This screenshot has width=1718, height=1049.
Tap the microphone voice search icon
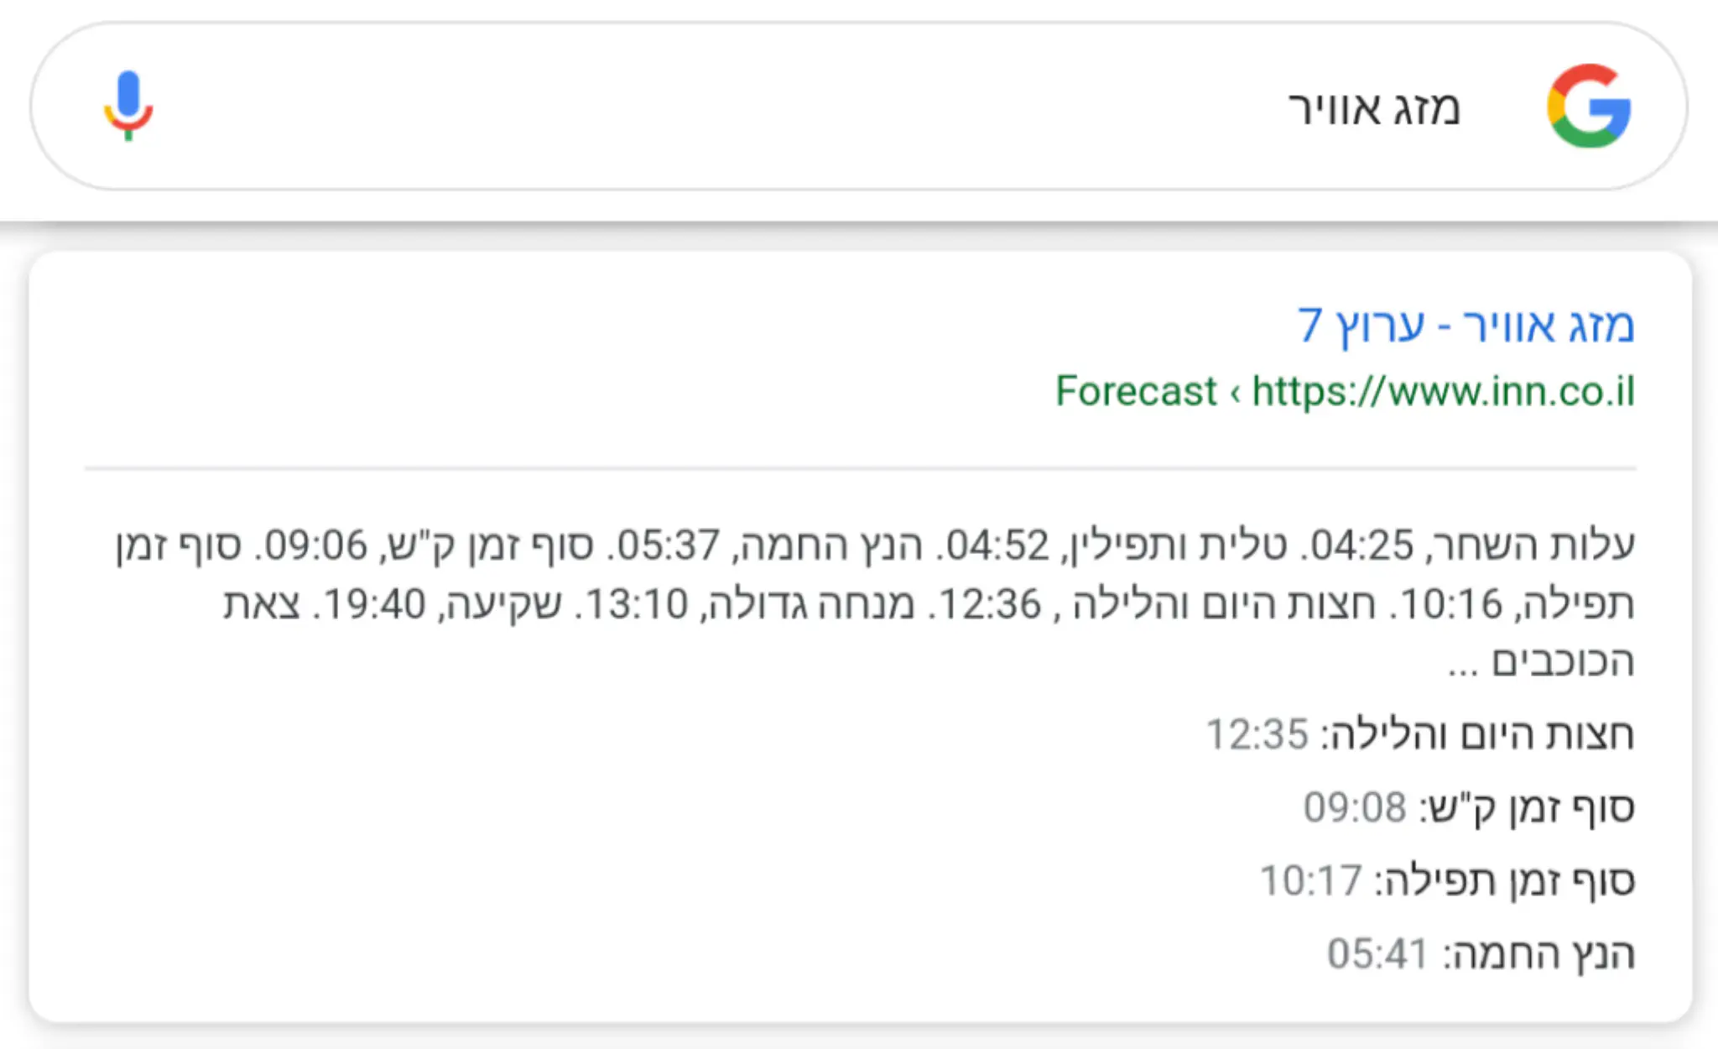point(128,106)
